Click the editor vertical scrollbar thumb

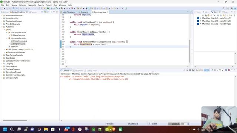click(x=190, y=51)
